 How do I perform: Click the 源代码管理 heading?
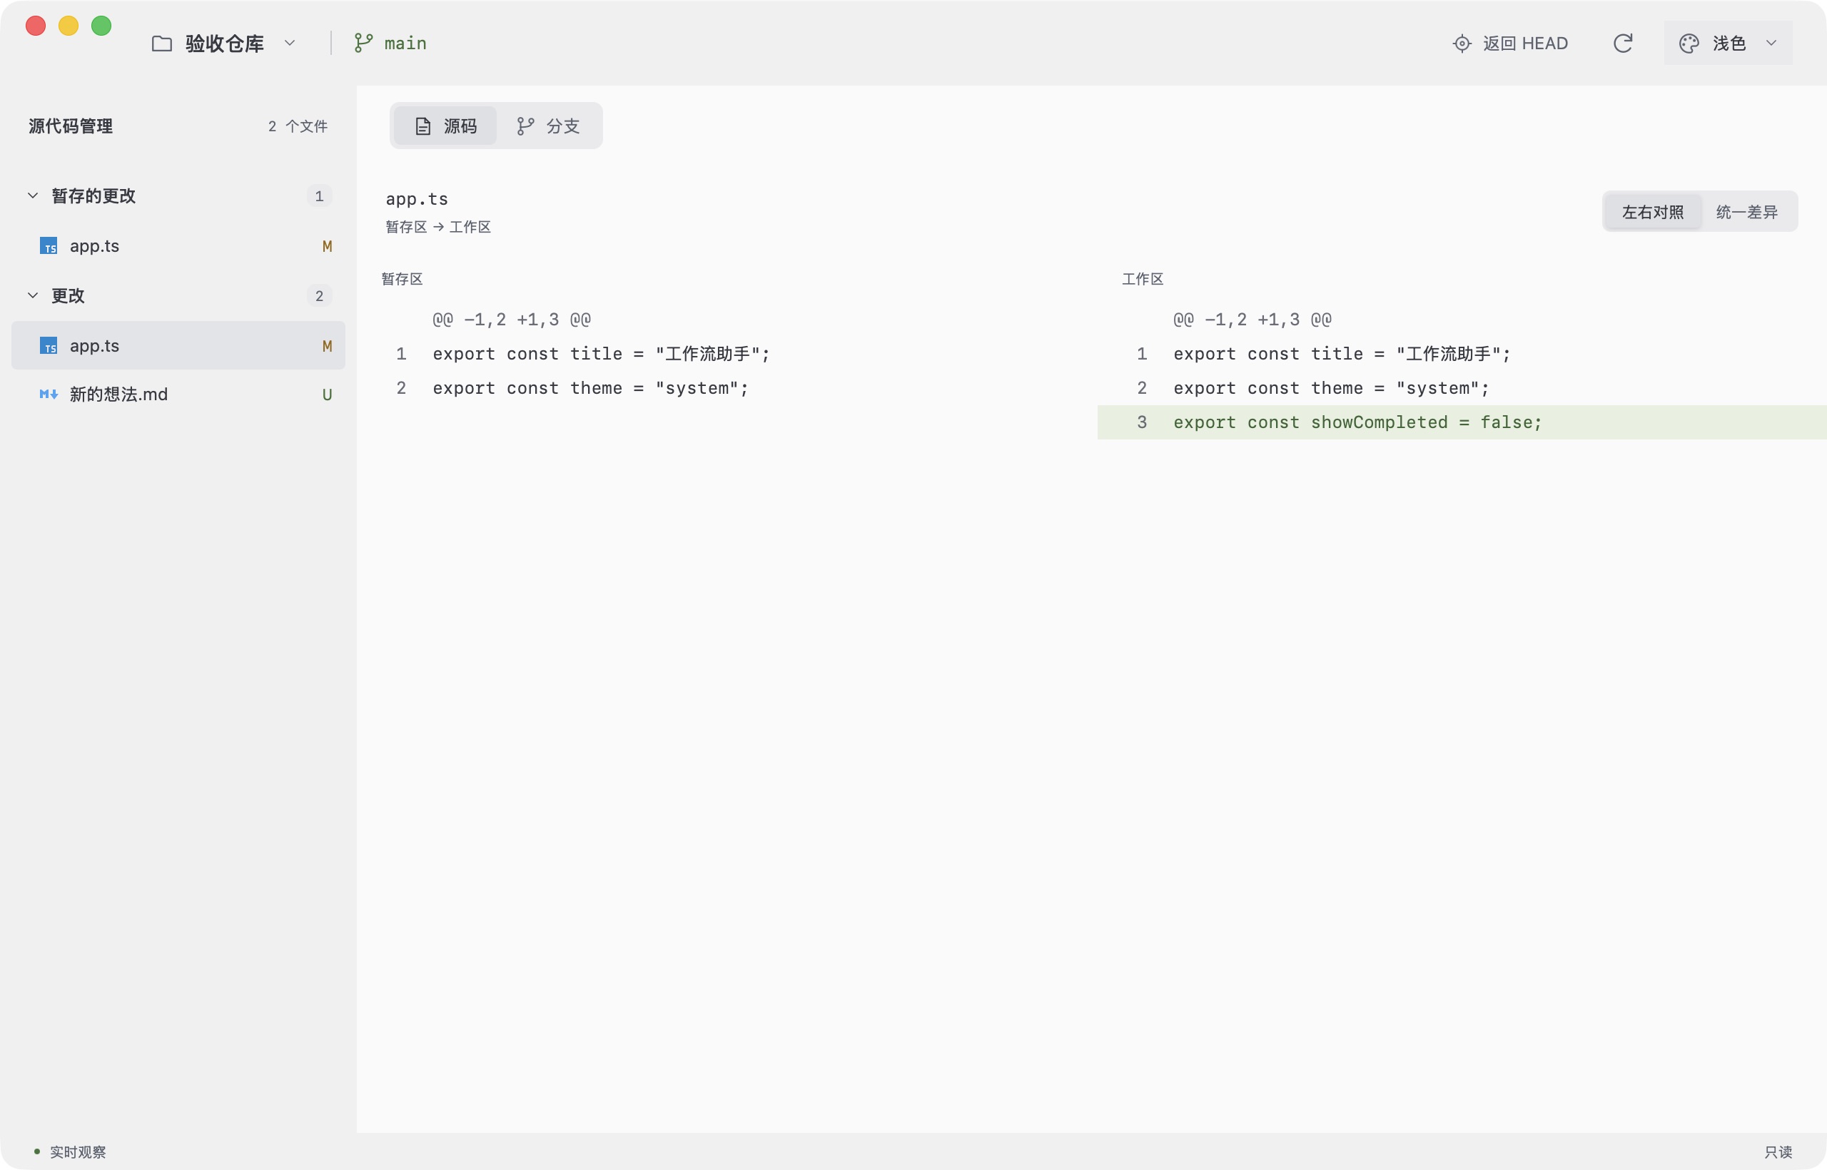[71, 126]
